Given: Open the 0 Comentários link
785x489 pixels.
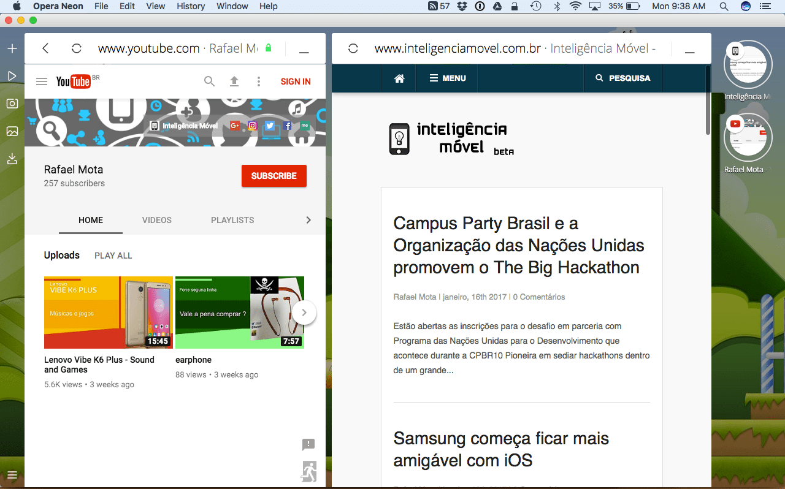Looking at the screenshot, I should pyautogui.click(x=539, y=297).
